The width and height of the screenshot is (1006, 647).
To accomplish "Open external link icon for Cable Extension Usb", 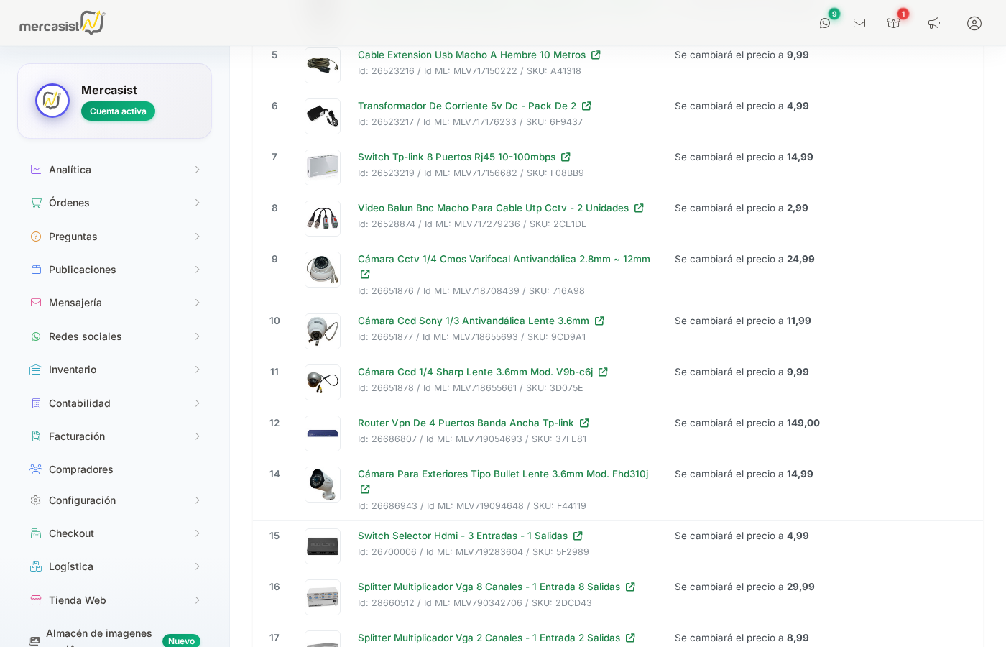I will pos(596,55).
